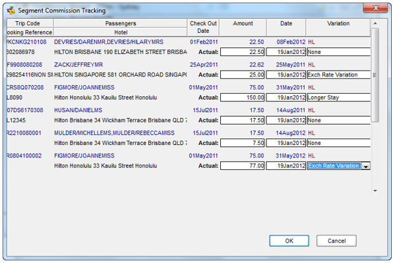Click expected date 14Aug2011
This screenshot has width=393, height=263.
(x=291, y=110)
